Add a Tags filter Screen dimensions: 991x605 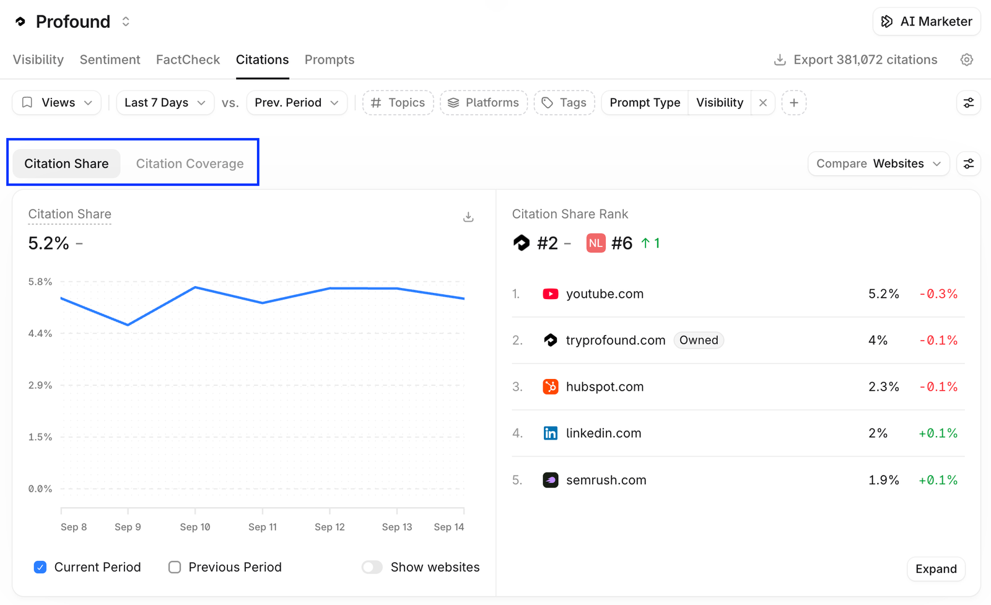tap(564, 103)
